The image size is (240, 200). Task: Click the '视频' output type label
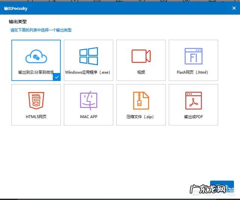[x=141, y=72]
